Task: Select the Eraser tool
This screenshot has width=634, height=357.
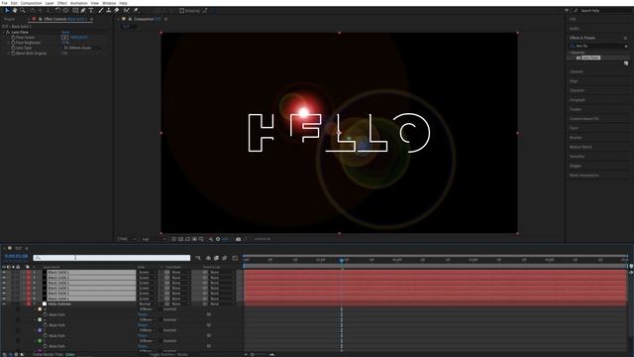Action: coord(117,10)
